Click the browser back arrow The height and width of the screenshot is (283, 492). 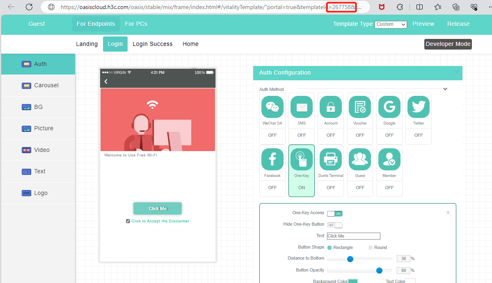pos(11,7)
